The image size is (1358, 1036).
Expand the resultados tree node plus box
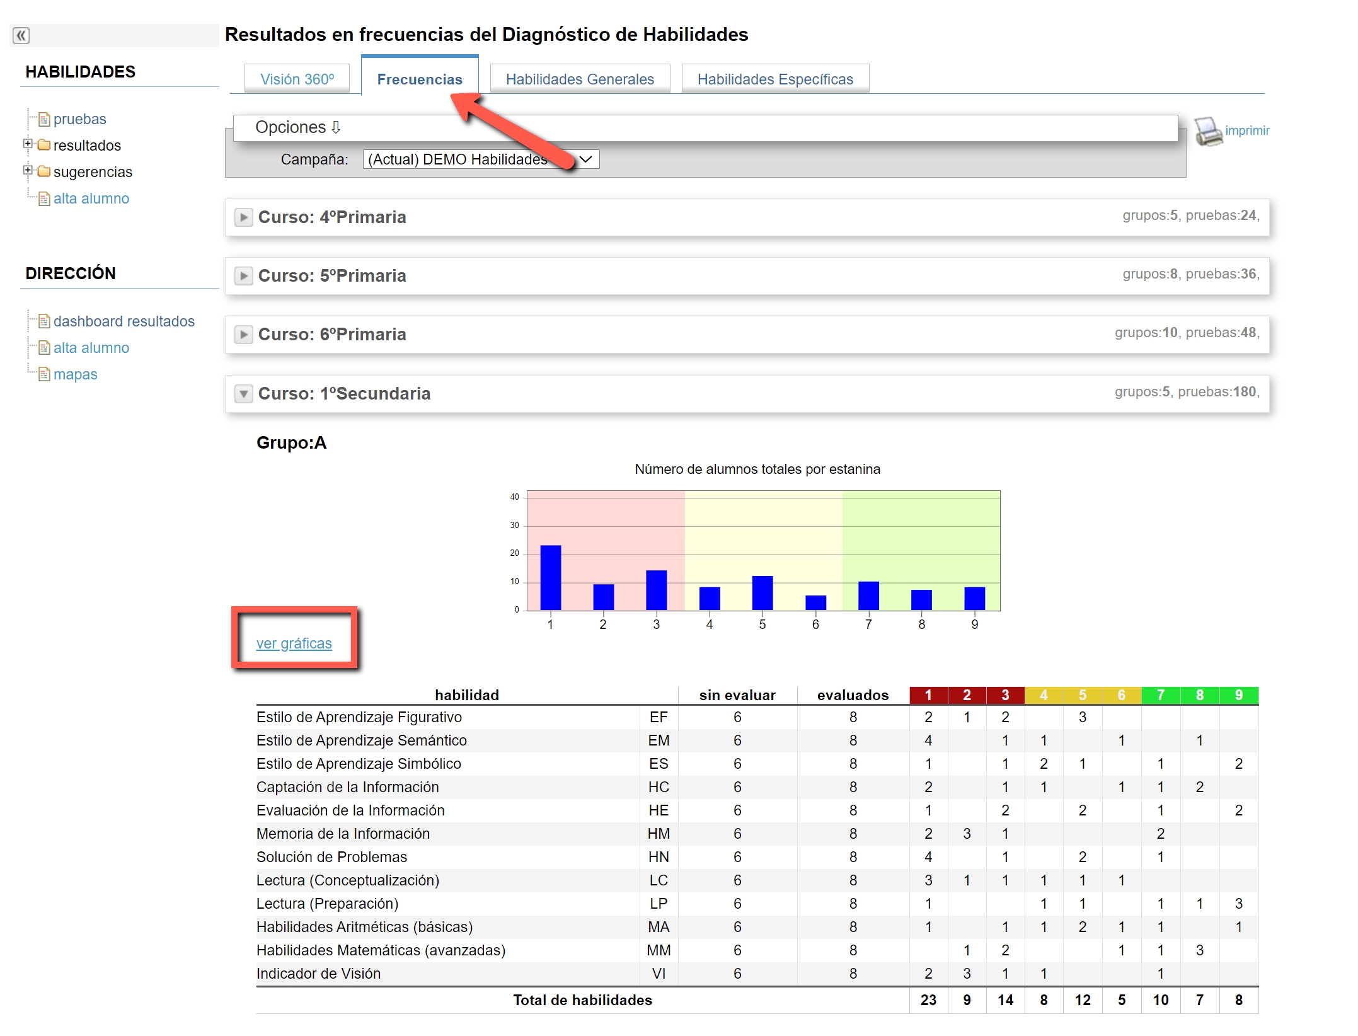[28, 144]
